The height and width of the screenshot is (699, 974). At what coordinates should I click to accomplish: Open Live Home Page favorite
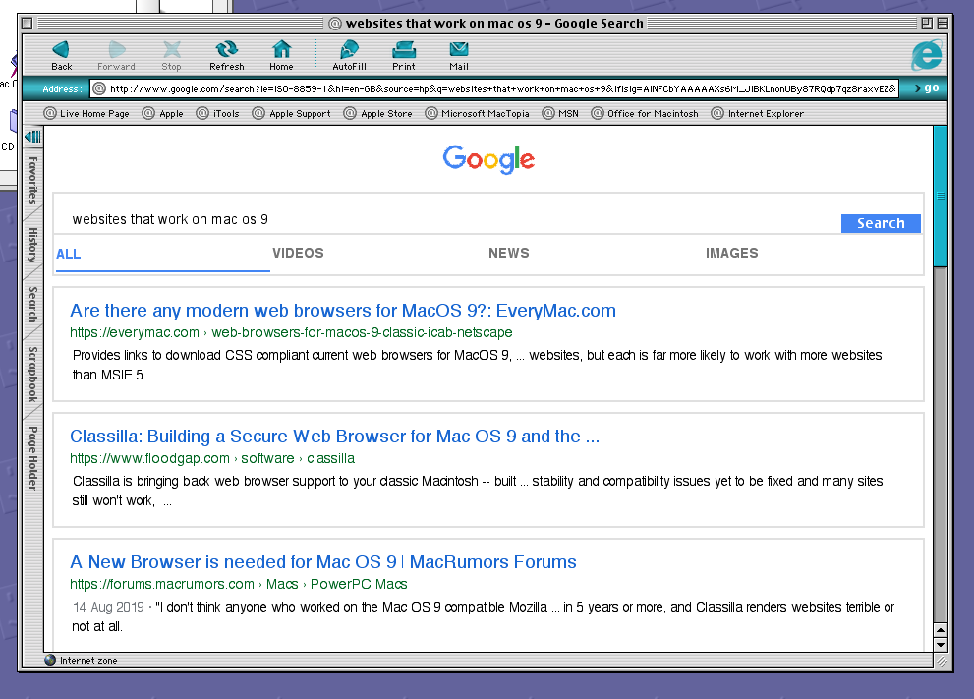tap(86, 114)
